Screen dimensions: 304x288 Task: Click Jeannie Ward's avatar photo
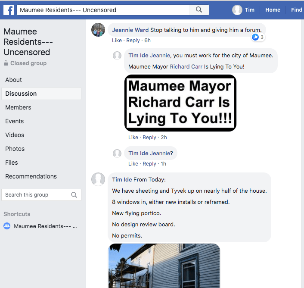pyautogui.click(x=99, y=30)
